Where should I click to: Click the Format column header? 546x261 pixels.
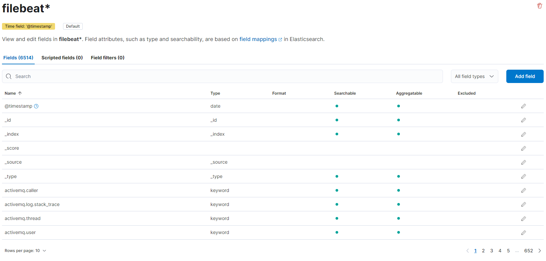pyautogui.click(x=279, y=93)
